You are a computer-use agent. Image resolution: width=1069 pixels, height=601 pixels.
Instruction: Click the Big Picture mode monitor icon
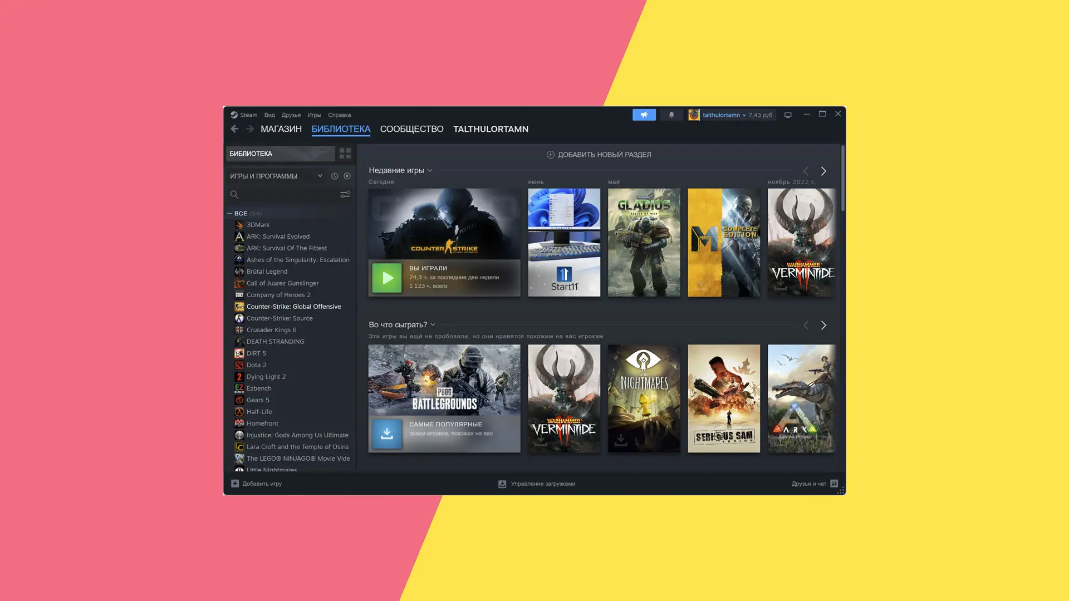point(788,115)
